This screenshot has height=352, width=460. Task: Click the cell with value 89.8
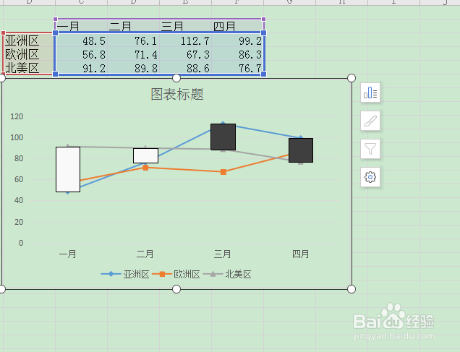134,68
